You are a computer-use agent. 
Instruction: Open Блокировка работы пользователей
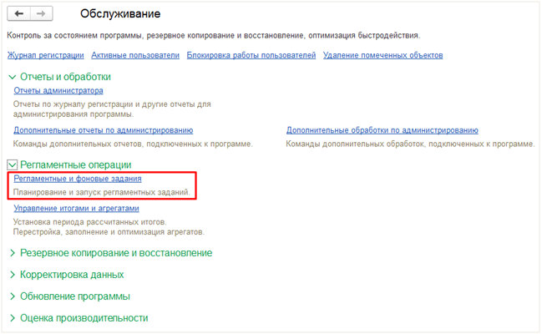pos(251,55)
